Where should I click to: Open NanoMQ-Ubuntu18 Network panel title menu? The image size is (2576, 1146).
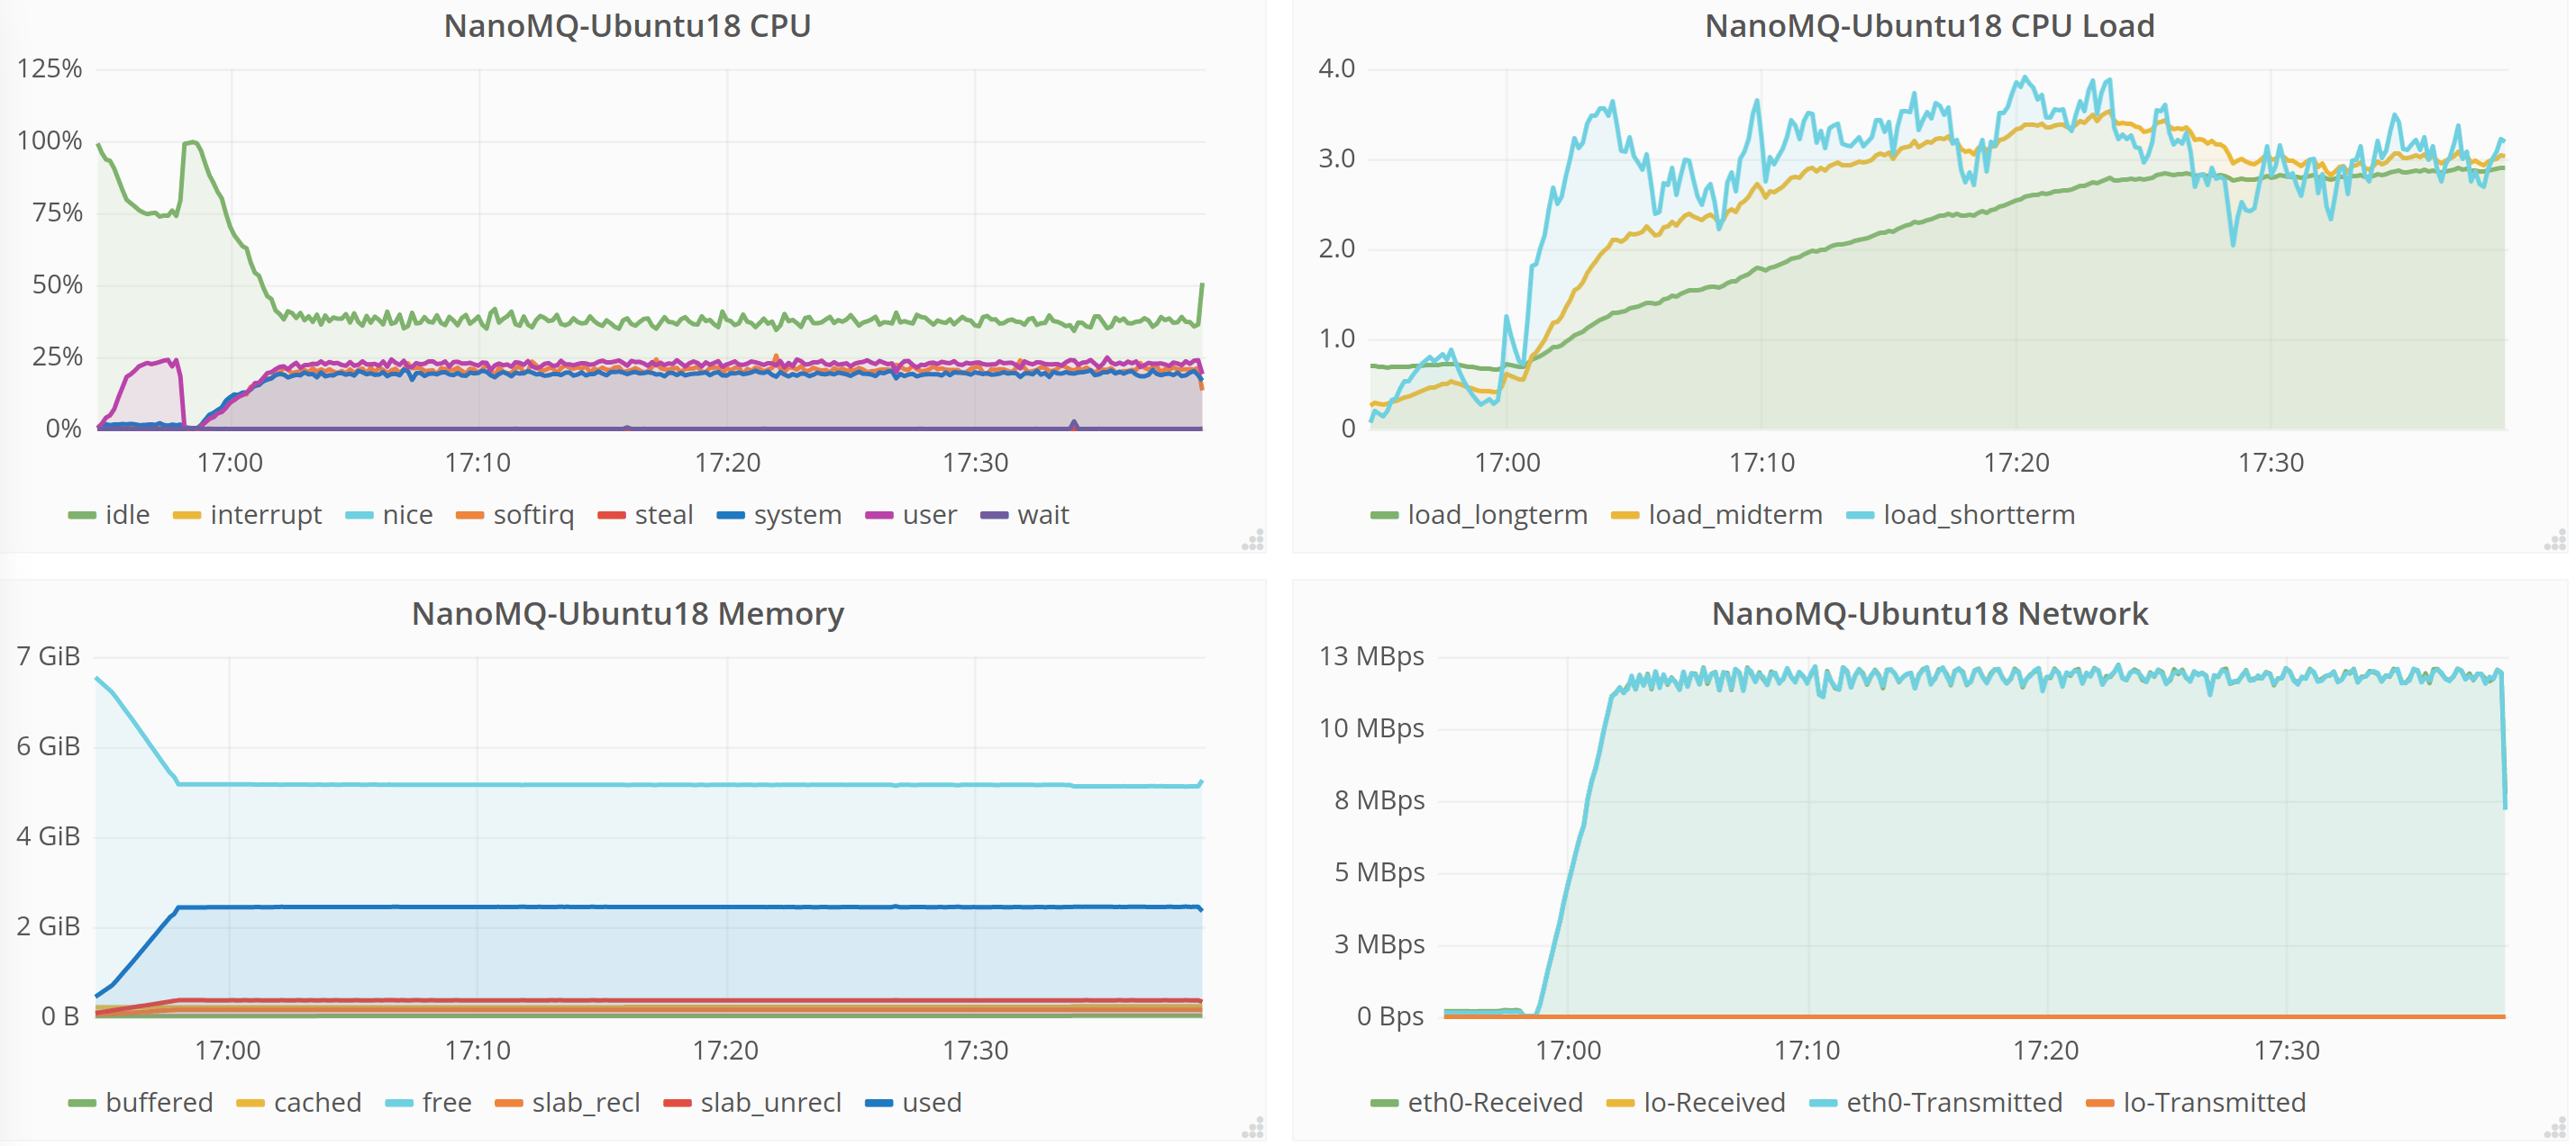click(x=1929, y=613)
